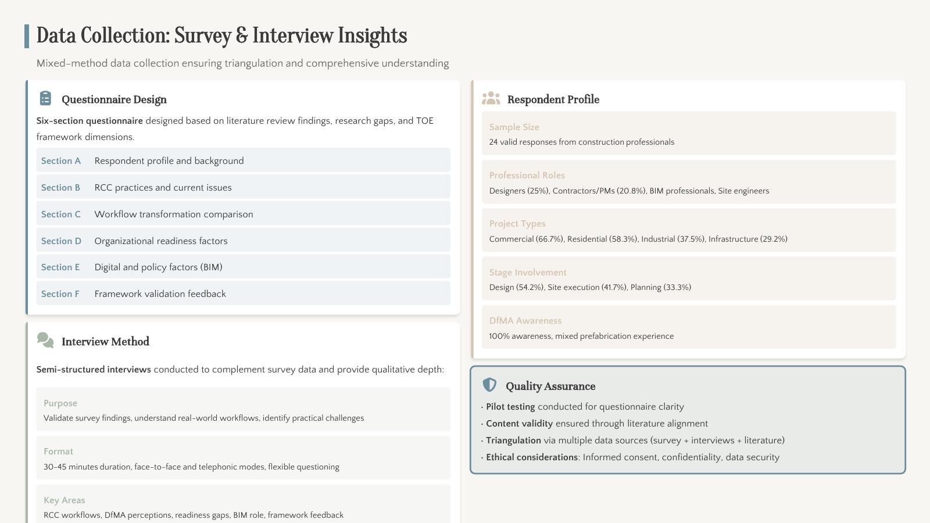Click the 'Six-section questionnaire' intro paragraph
This screenshot has width=930, height=523.
(235, 129)
